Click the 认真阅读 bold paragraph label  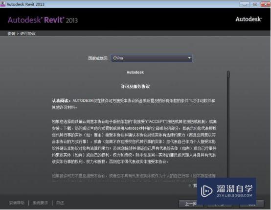click(61, 101)
